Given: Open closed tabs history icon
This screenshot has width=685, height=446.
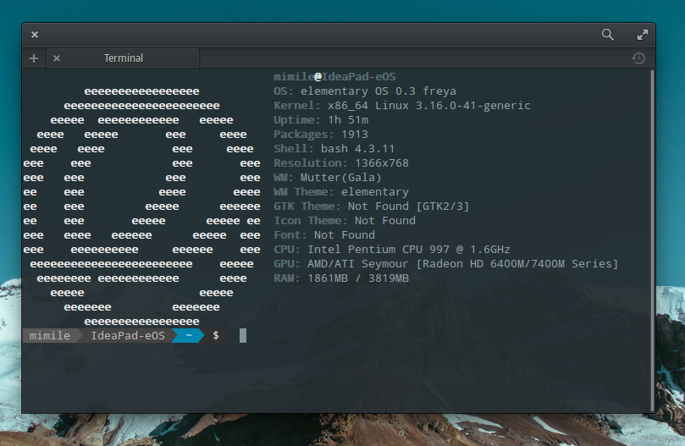Looking at the screenshot, I should click(x=638, y=58).
